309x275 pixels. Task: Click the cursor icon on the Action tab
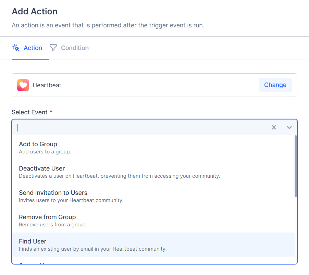(16, 48)
